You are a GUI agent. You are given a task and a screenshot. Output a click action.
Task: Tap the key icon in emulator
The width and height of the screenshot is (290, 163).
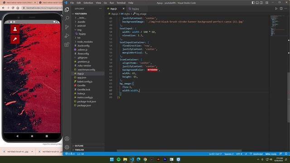(x=15, y=39)
